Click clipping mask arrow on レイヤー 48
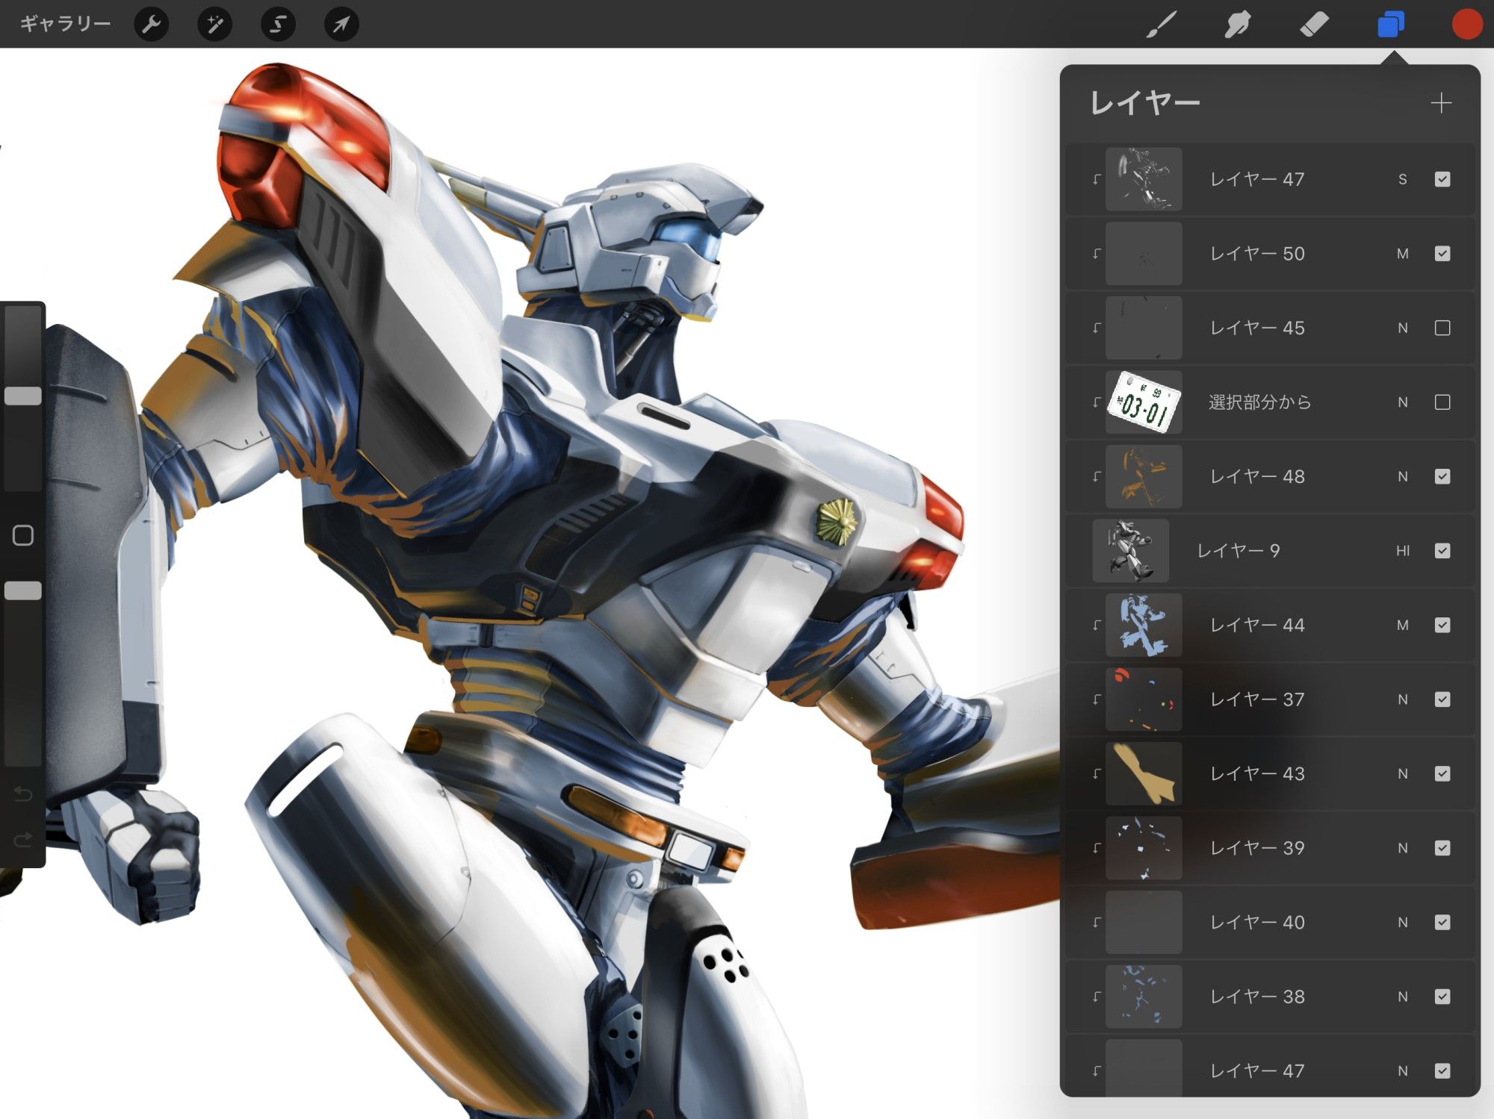This screenshot has width=1494, height=1119. point(1096,476)
